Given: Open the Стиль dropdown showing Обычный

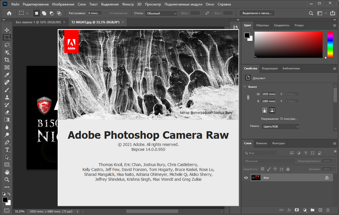Looking at the screenshot, I should click(161, 13).
